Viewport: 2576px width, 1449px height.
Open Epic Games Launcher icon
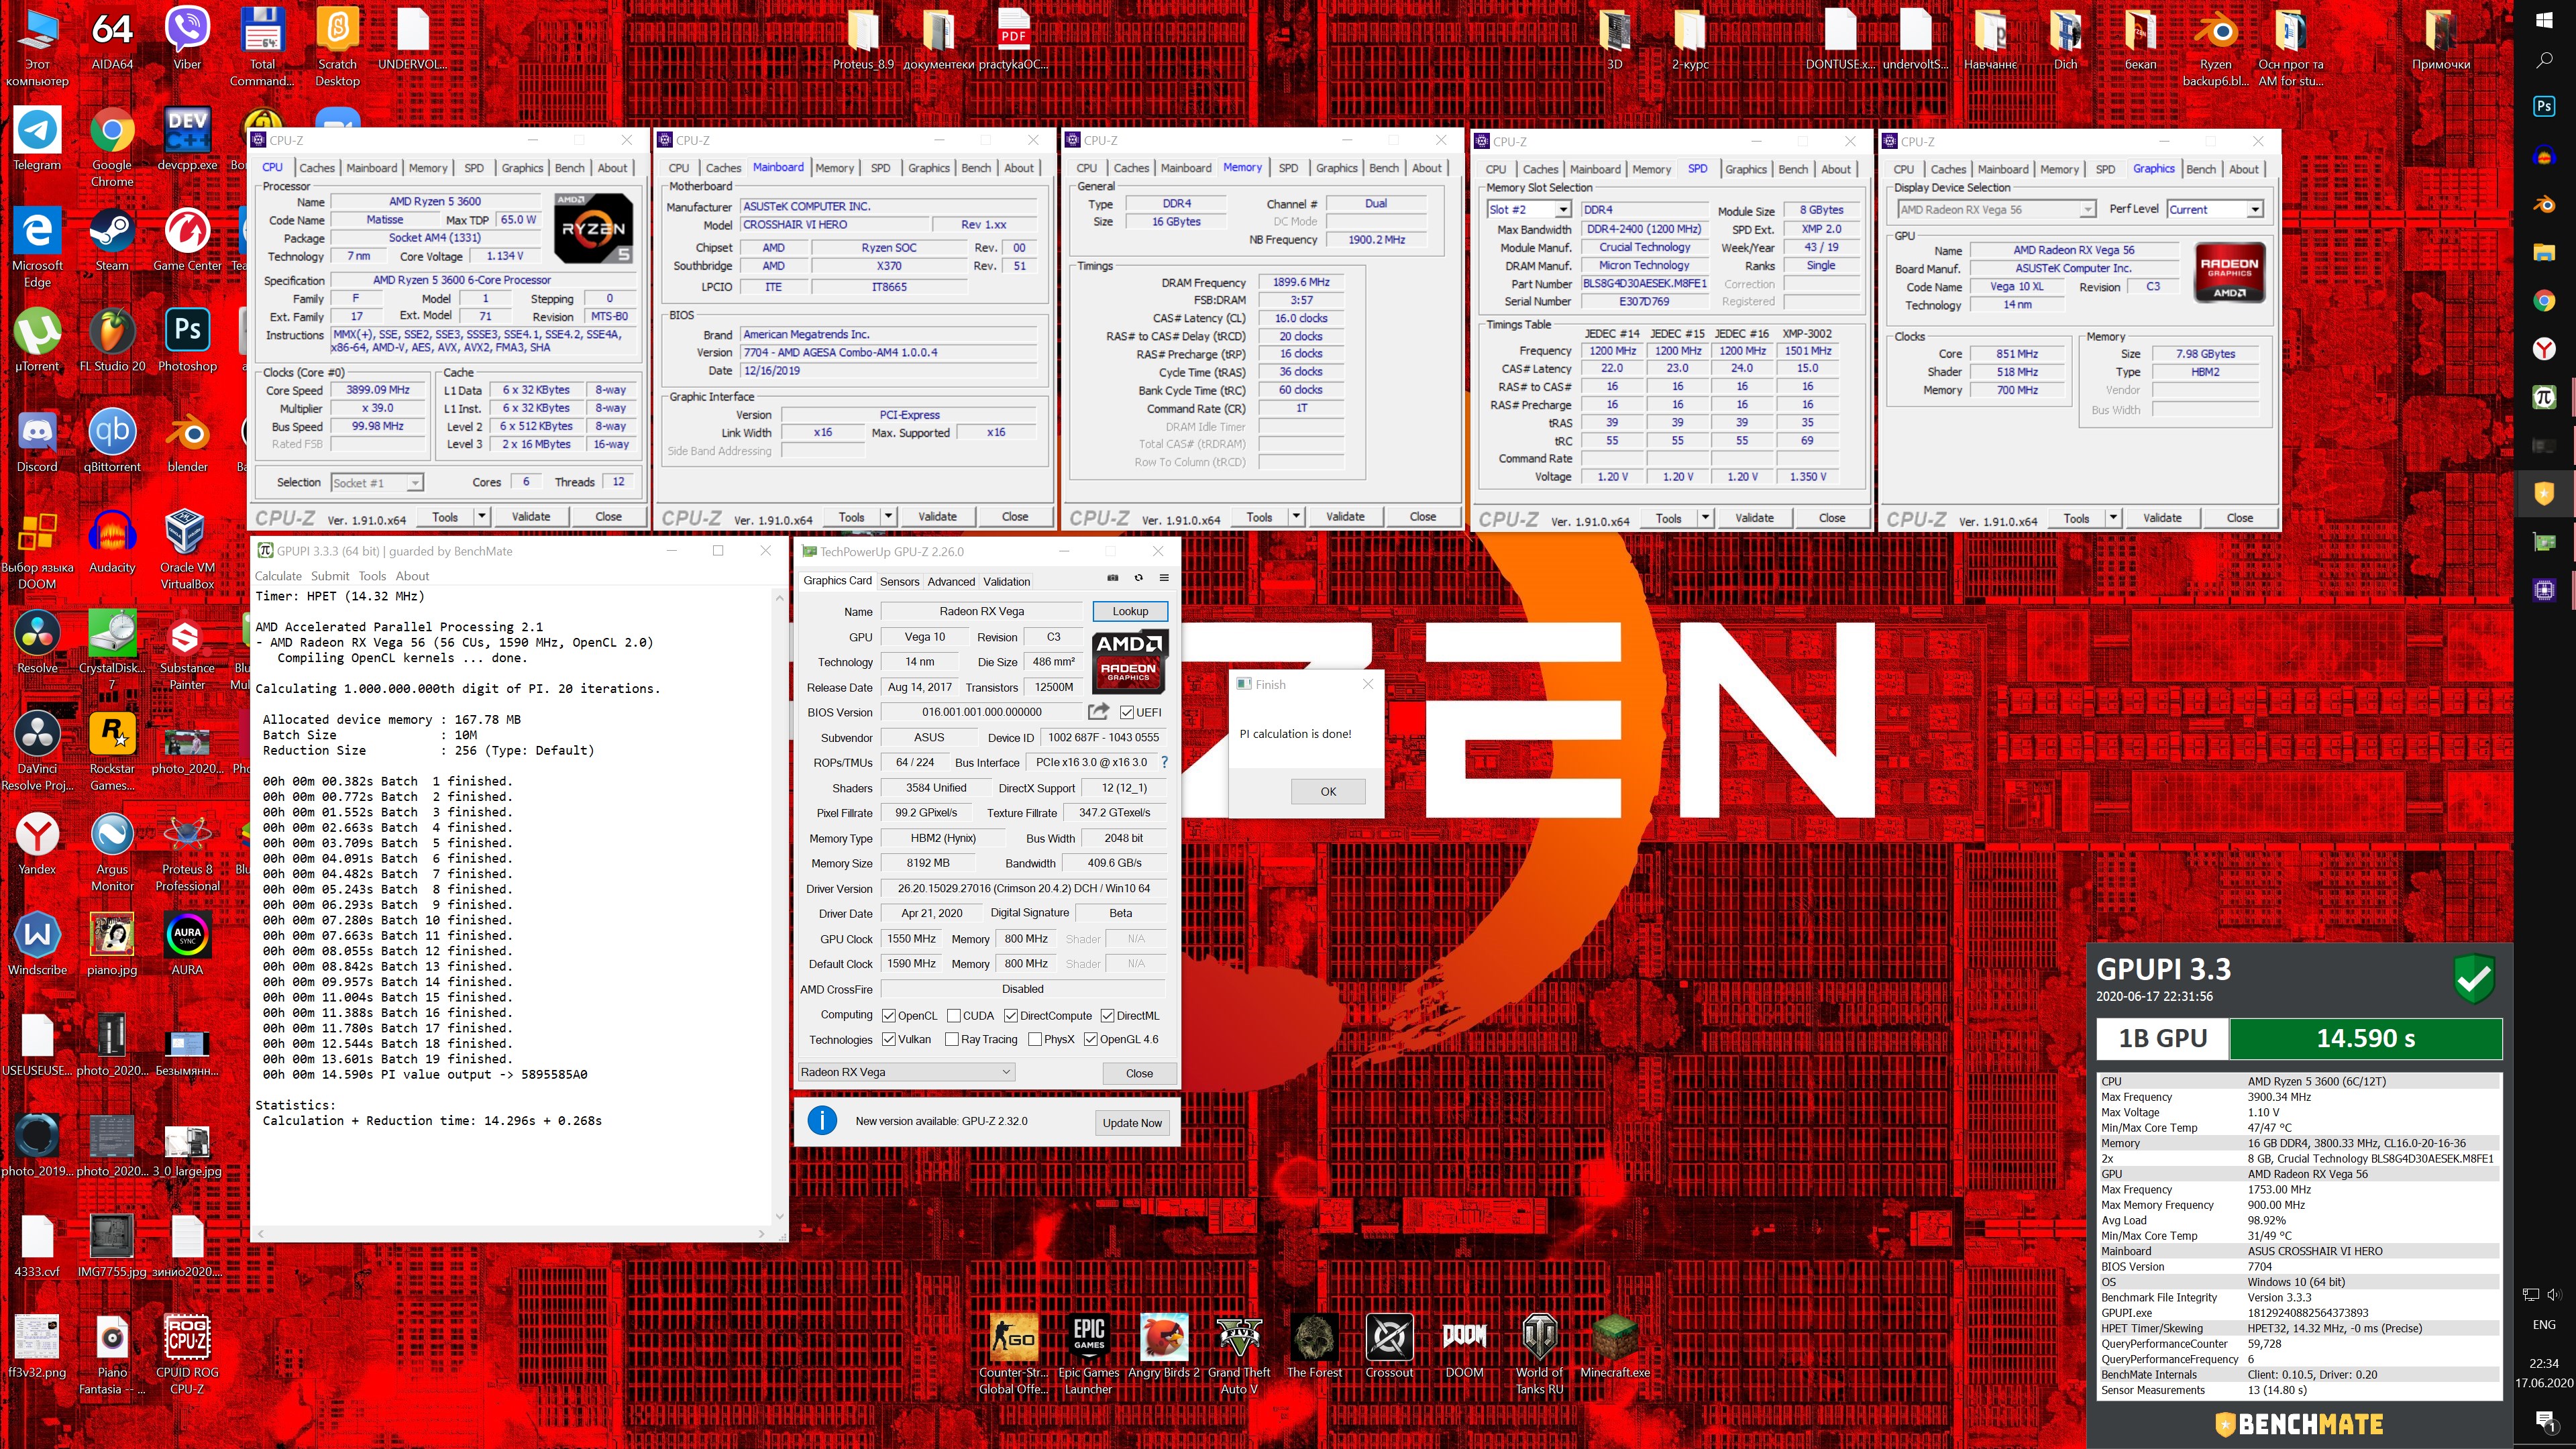coord(1088,1354)
